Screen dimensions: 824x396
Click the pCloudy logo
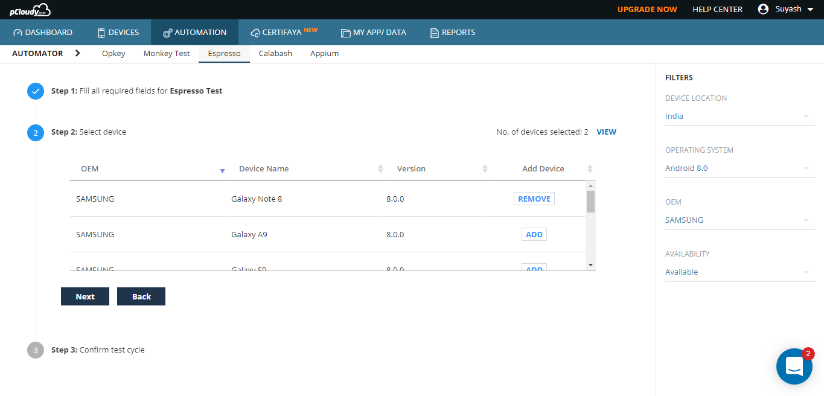pyautogui.click(x=30, y=10)
